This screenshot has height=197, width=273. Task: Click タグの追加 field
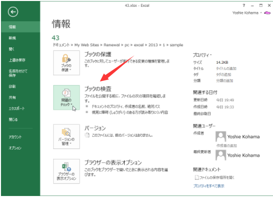[x=224, y=75]
